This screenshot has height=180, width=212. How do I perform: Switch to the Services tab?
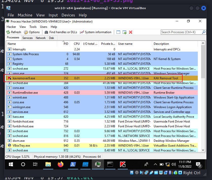tap(27, 38)
